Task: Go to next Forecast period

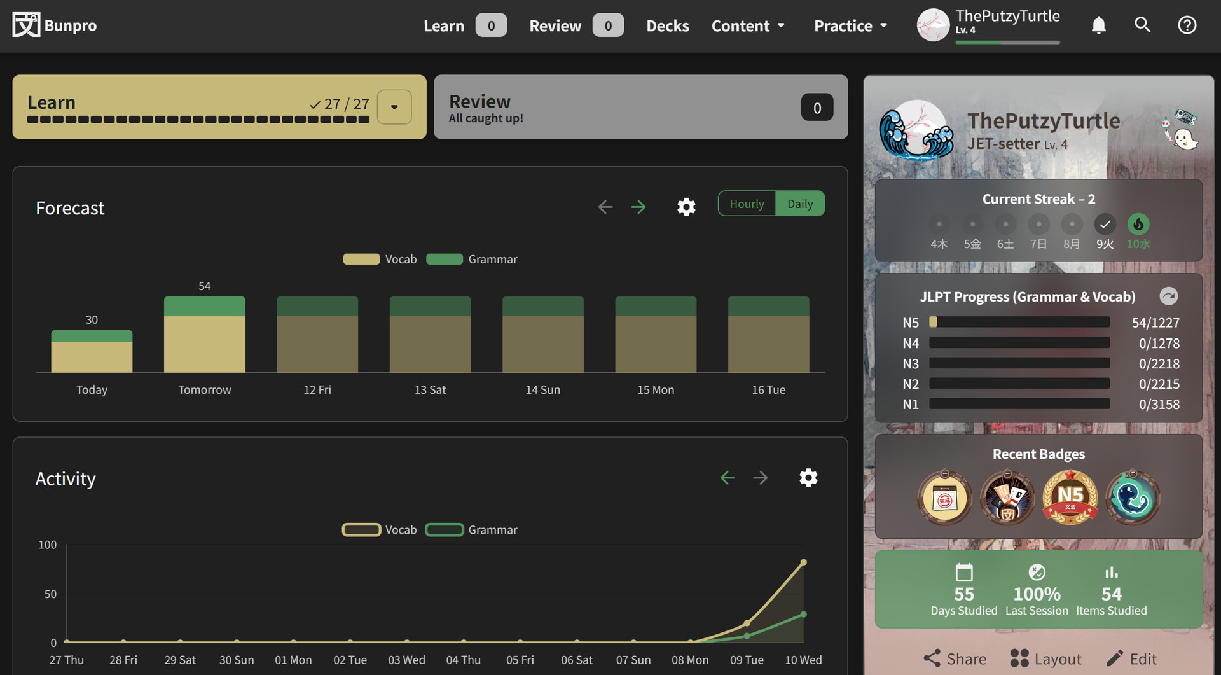Action: [638, 207]
